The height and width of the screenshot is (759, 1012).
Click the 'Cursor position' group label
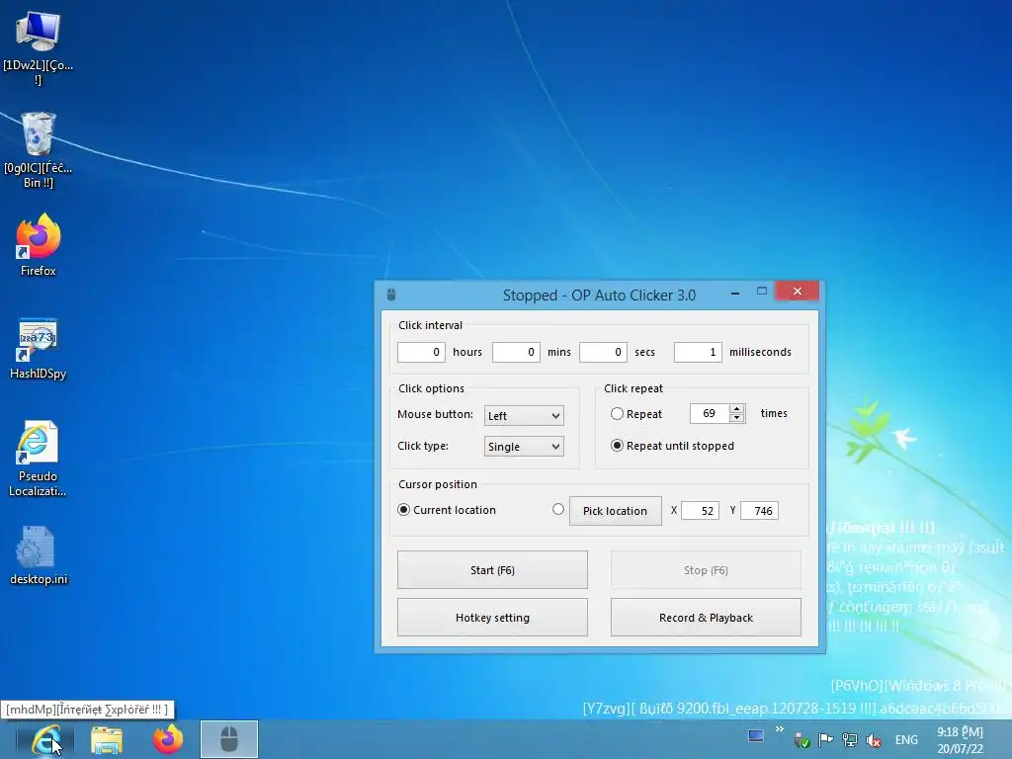[438, 484]
